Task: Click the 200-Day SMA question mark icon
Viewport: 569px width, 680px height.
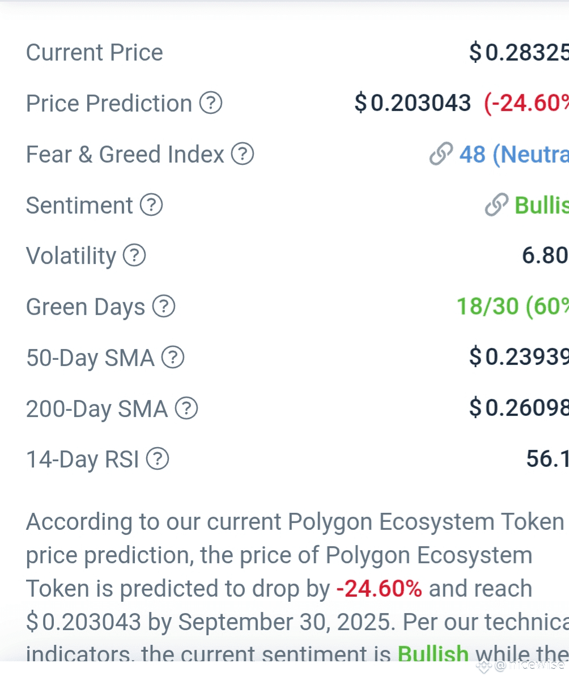Action: (x=186, y=408)
